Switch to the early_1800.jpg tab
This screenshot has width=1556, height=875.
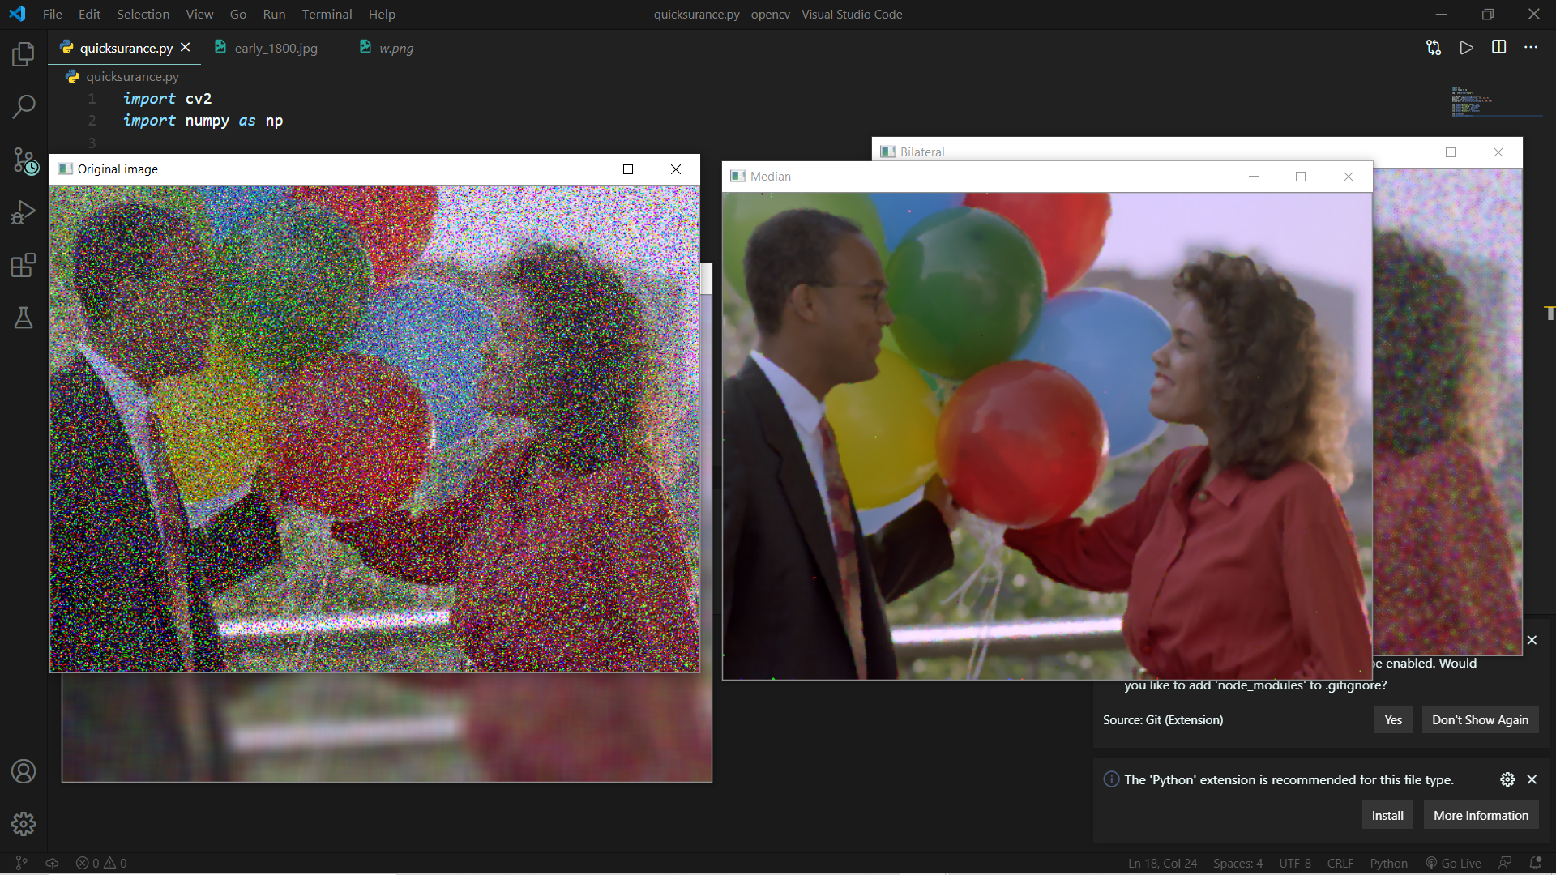[x=276, y=49]
